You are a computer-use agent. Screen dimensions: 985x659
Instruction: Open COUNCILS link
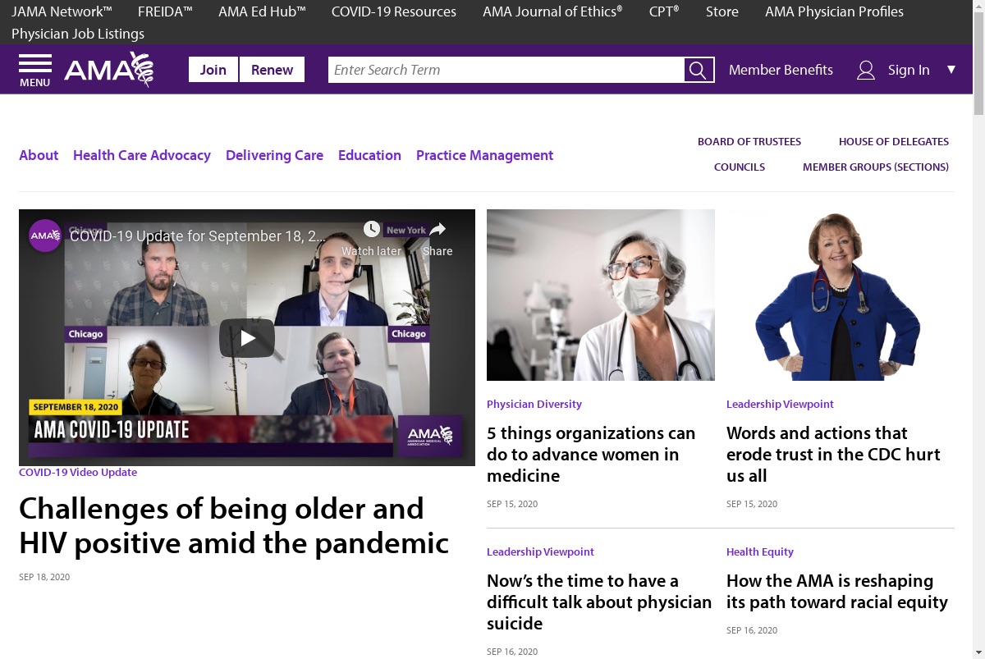740,167
